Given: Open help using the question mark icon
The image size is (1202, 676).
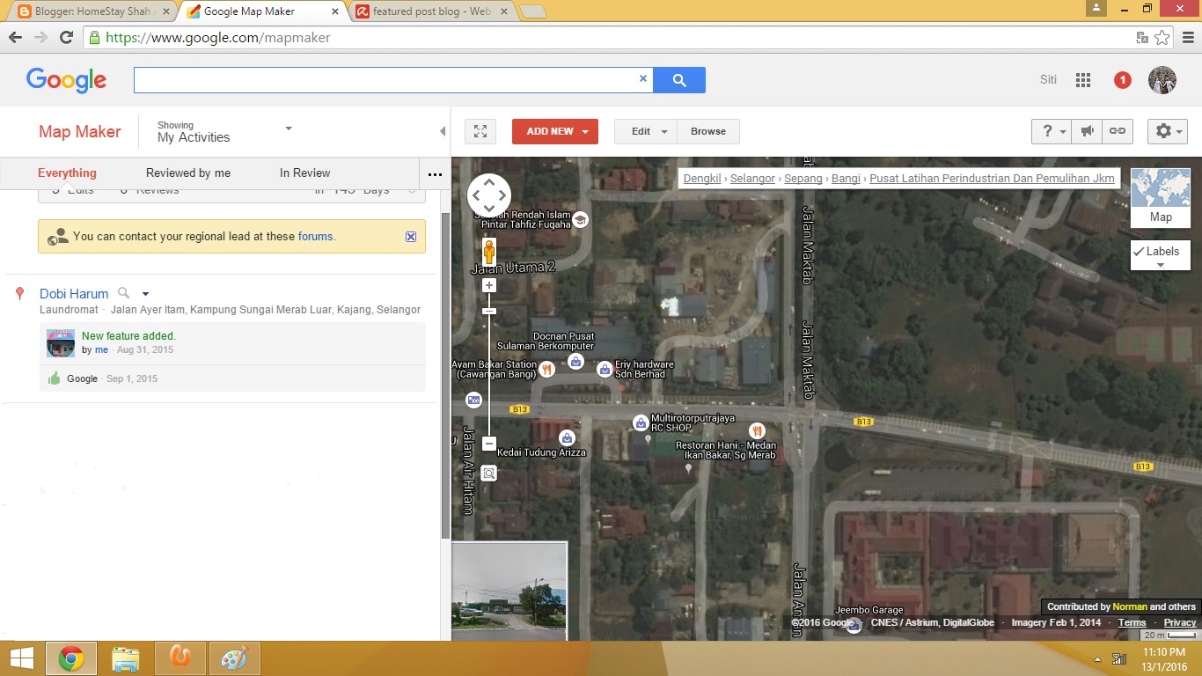Looking at the screenshot, I should point(1047,130).
